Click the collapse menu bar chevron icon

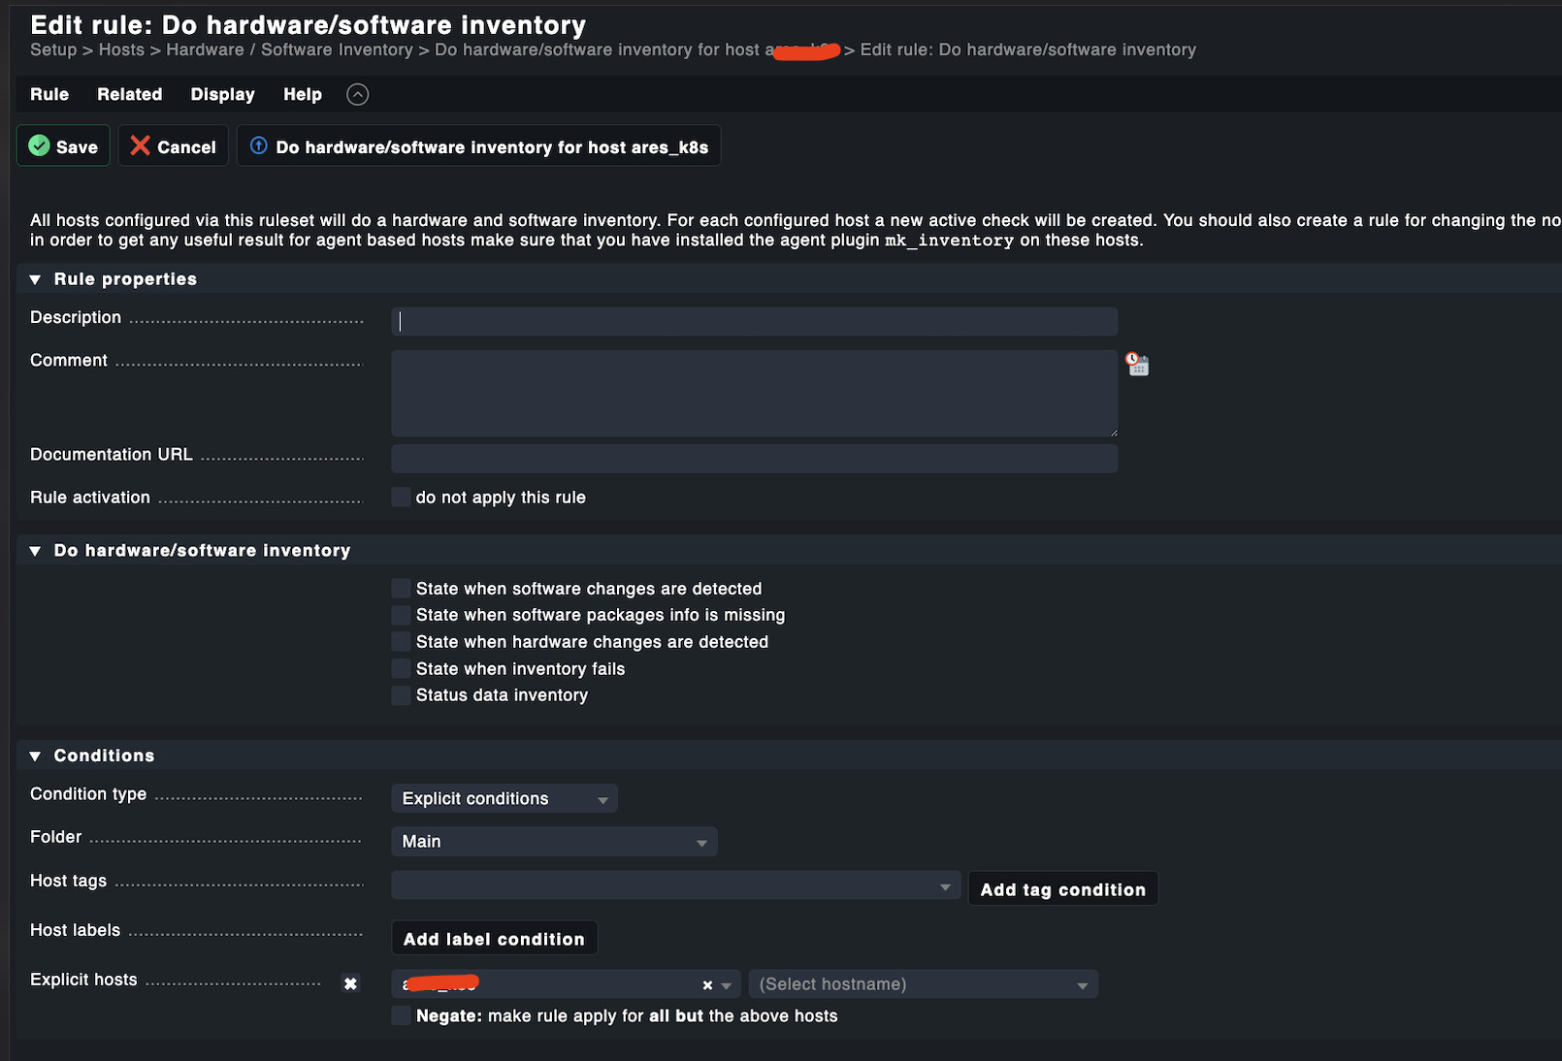click(x=358, y=94)
